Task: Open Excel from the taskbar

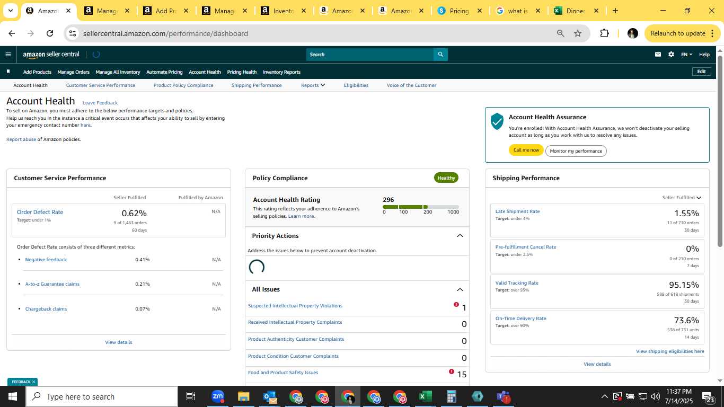Action: click(x=425, y=396)
